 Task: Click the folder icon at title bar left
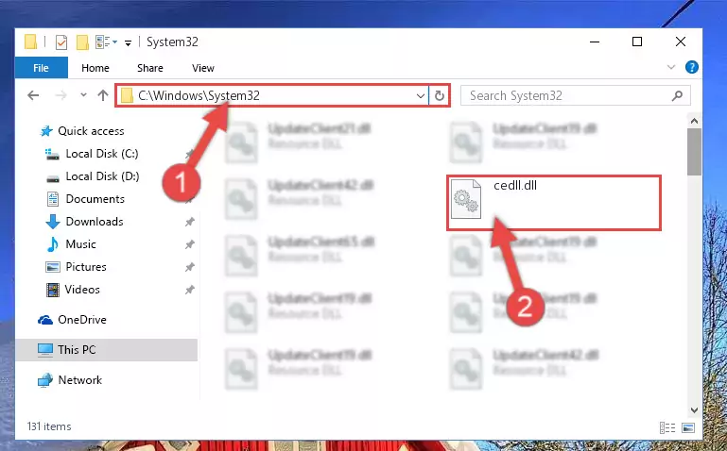click(x=30, y=42)
